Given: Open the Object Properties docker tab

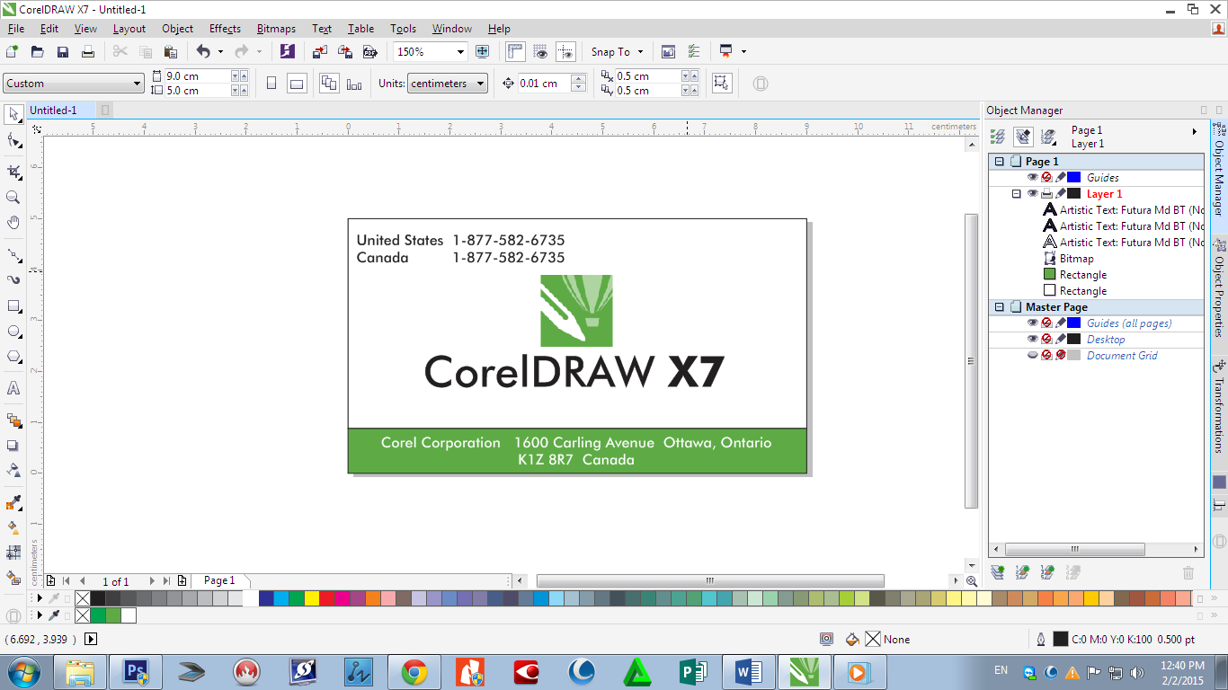Looking at the screenshot, I should tap(1219, 290).
